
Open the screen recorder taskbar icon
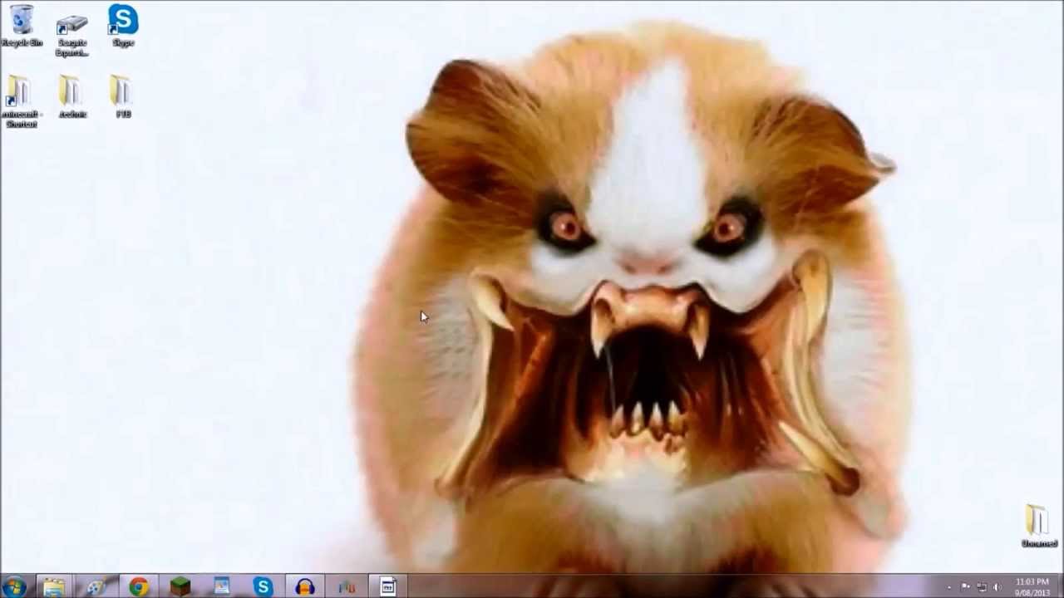click(387, 587)
